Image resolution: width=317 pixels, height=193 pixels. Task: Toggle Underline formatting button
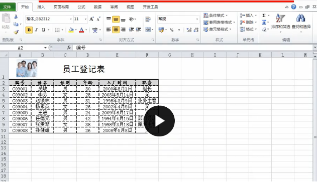pos(44,30)
